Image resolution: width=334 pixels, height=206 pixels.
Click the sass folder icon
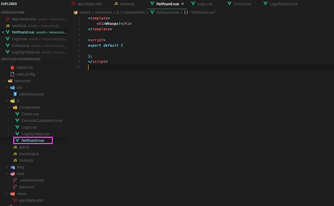point(13,174)
